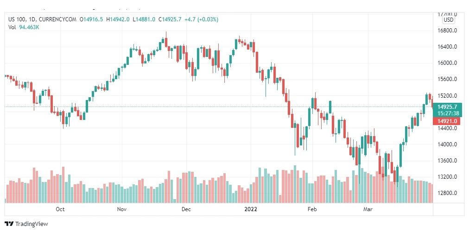Click the red 14921.0 price label
469x232 pixels.
tap(447, 121)
